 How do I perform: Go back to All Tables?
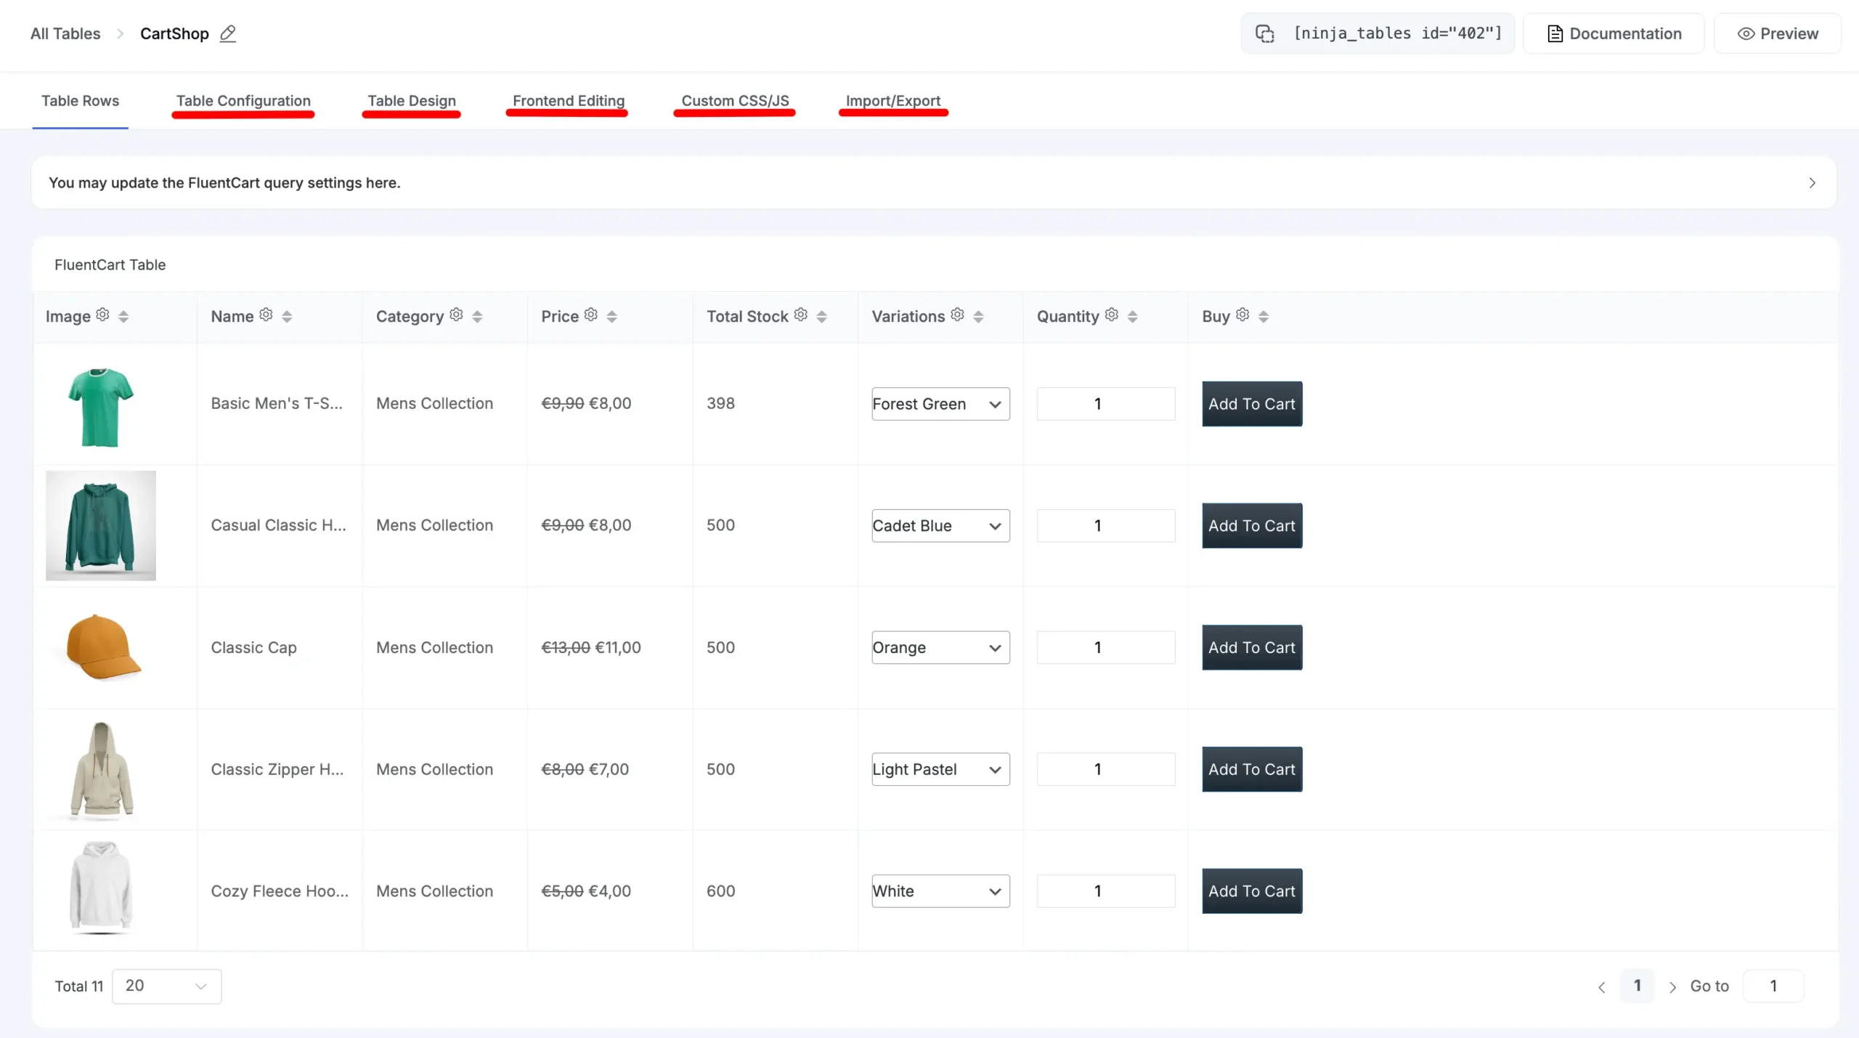(x=65, y=33)
